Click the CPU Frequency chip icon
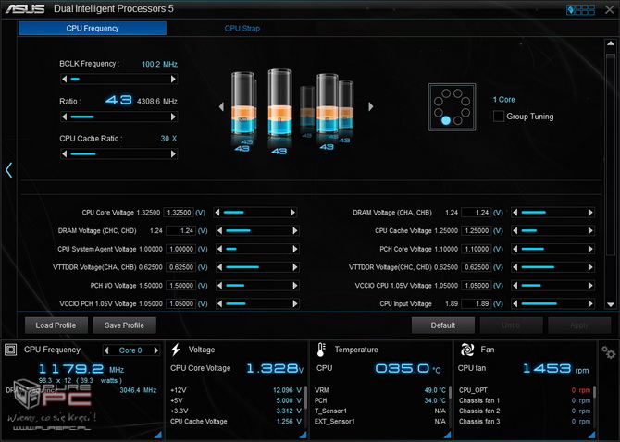The height and width of the screenshot is (442, 620). (x=11, y=350)
